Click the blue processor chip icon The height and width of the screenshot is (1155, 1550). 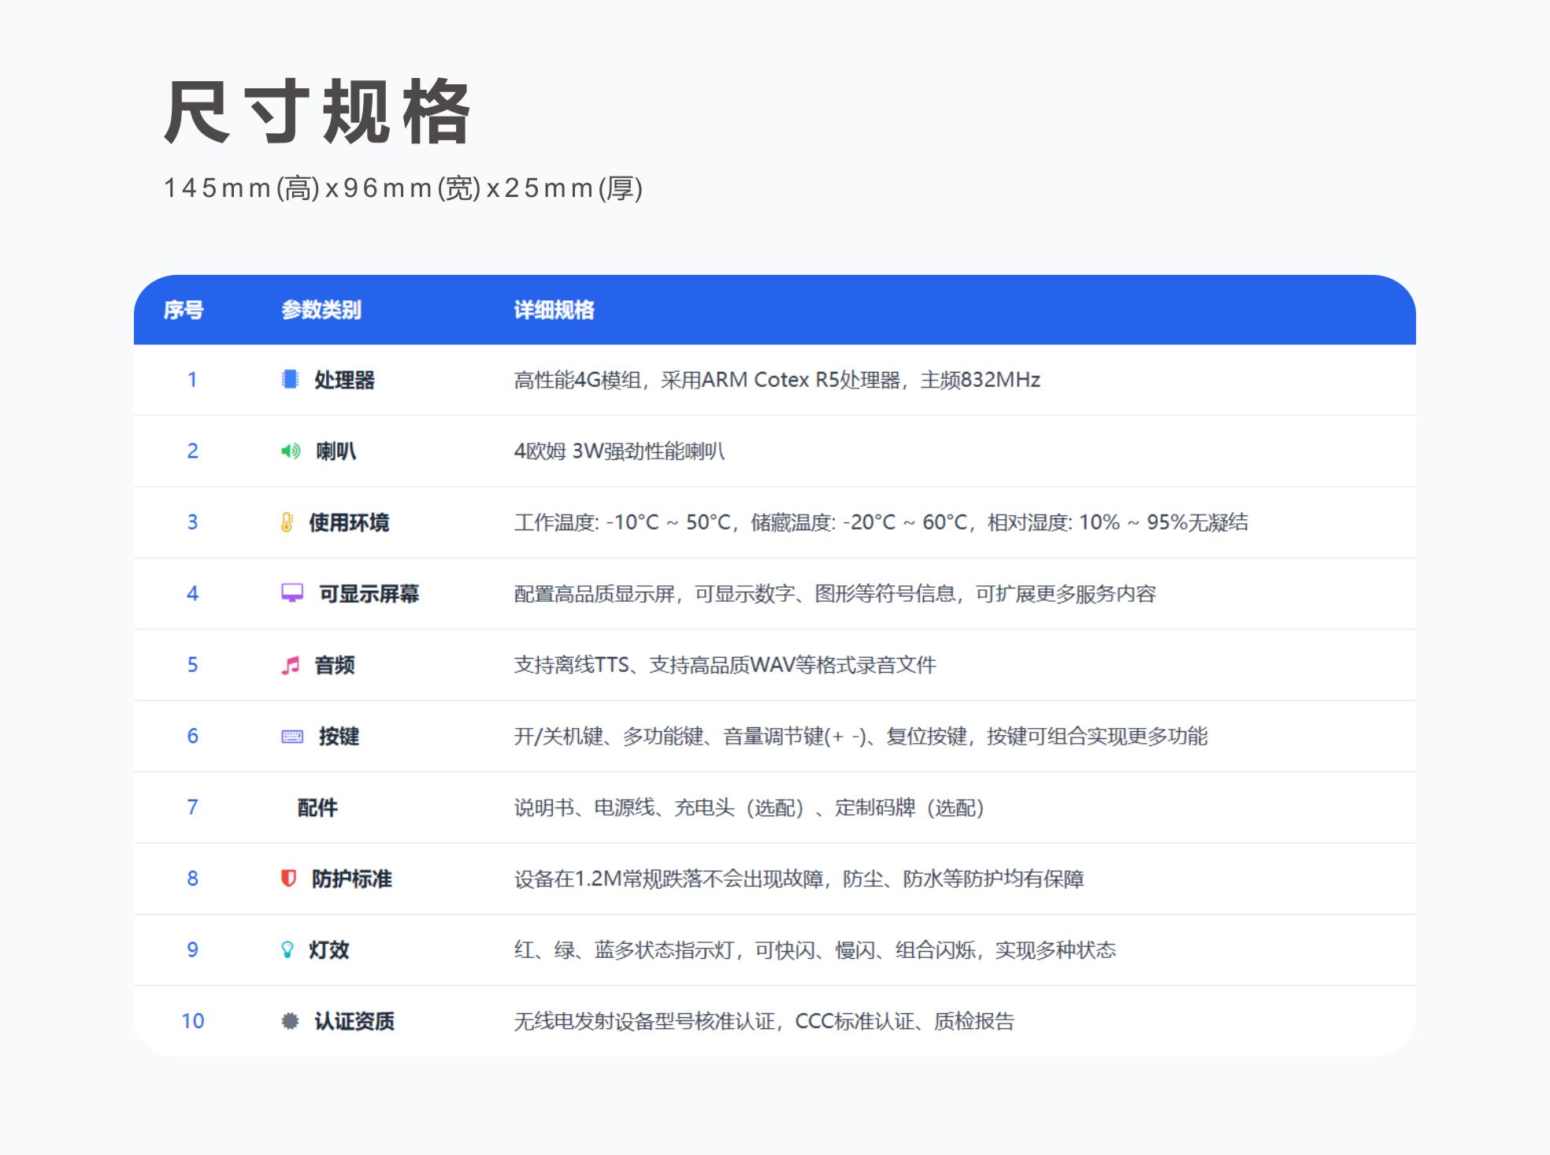point(290,380)
